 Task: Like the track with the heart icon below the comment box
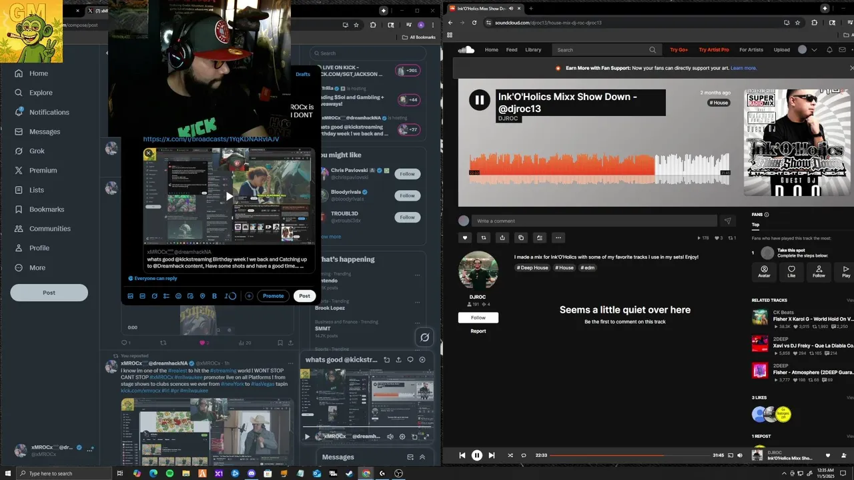pos(466,237)
